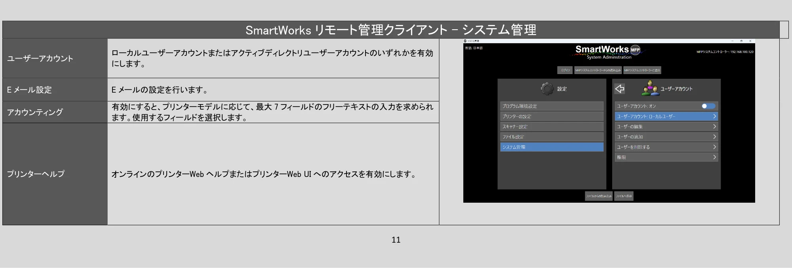Click the プリンターヘルプ table cell
792x268 pixels.
[x=55, y=174]
